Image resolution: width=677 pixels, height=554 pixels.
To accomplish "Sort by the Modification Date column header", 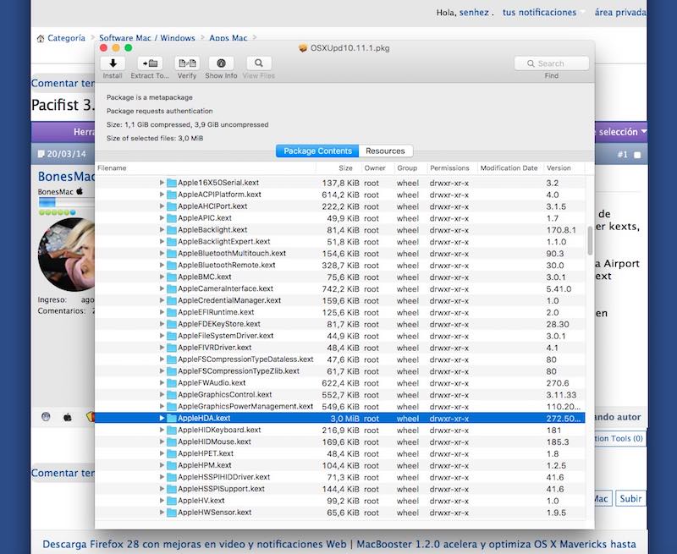I will tap(509, 167).
